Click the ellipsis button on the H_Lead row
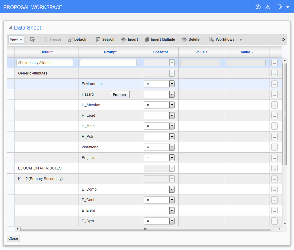This screenshot has width=294, height=250. (x=274, y=116)
